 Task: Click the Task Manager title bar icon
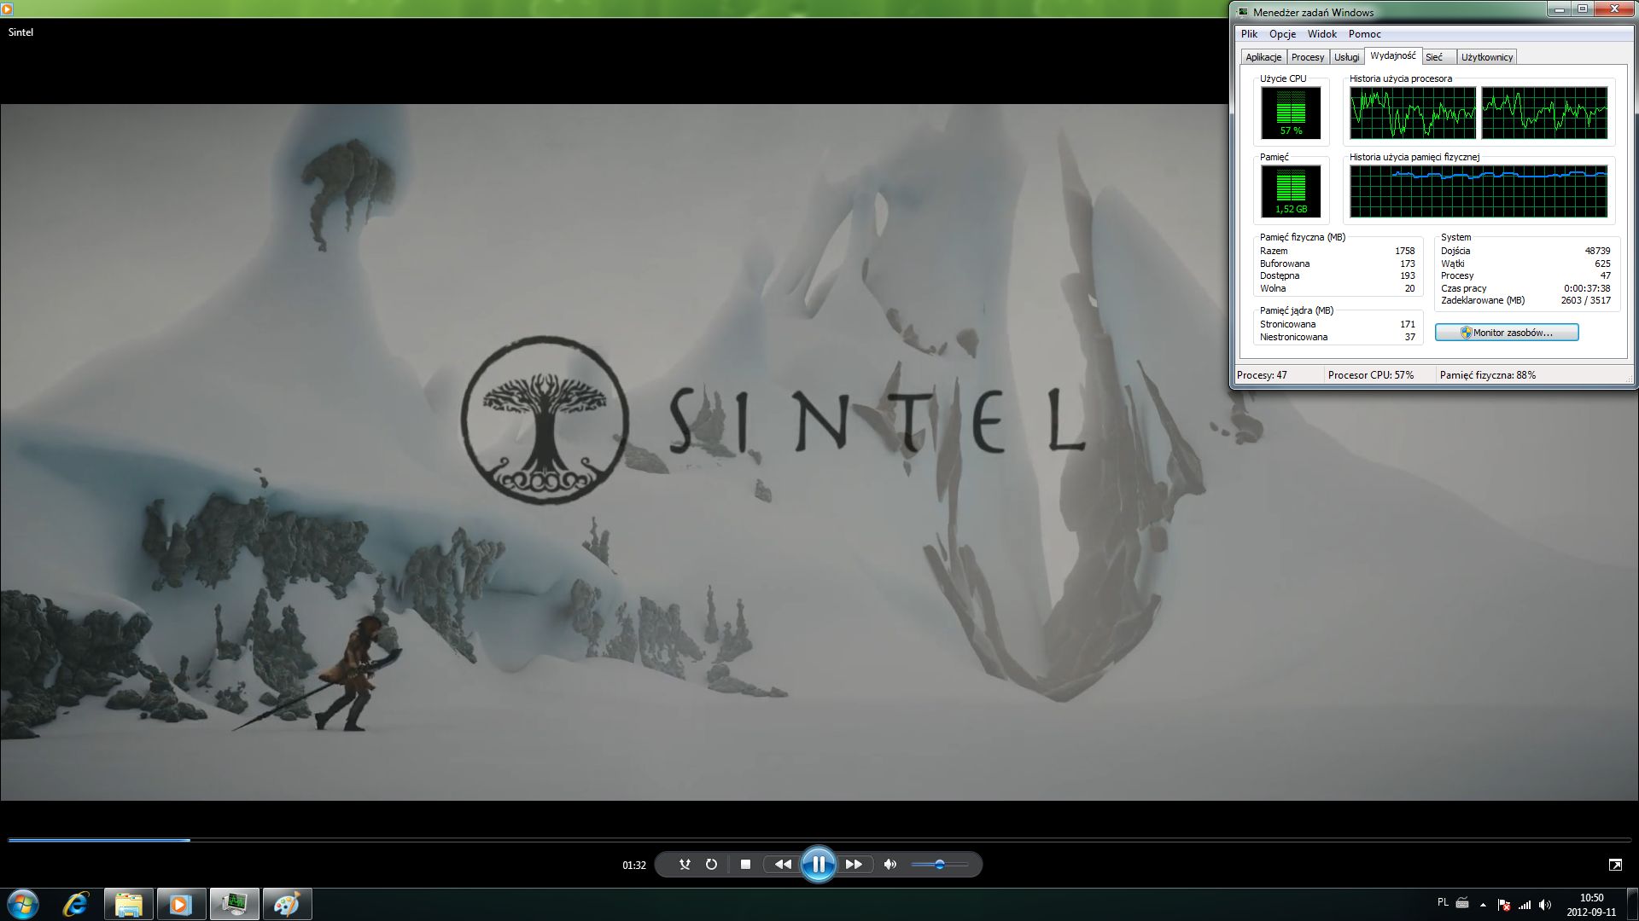1243,12
